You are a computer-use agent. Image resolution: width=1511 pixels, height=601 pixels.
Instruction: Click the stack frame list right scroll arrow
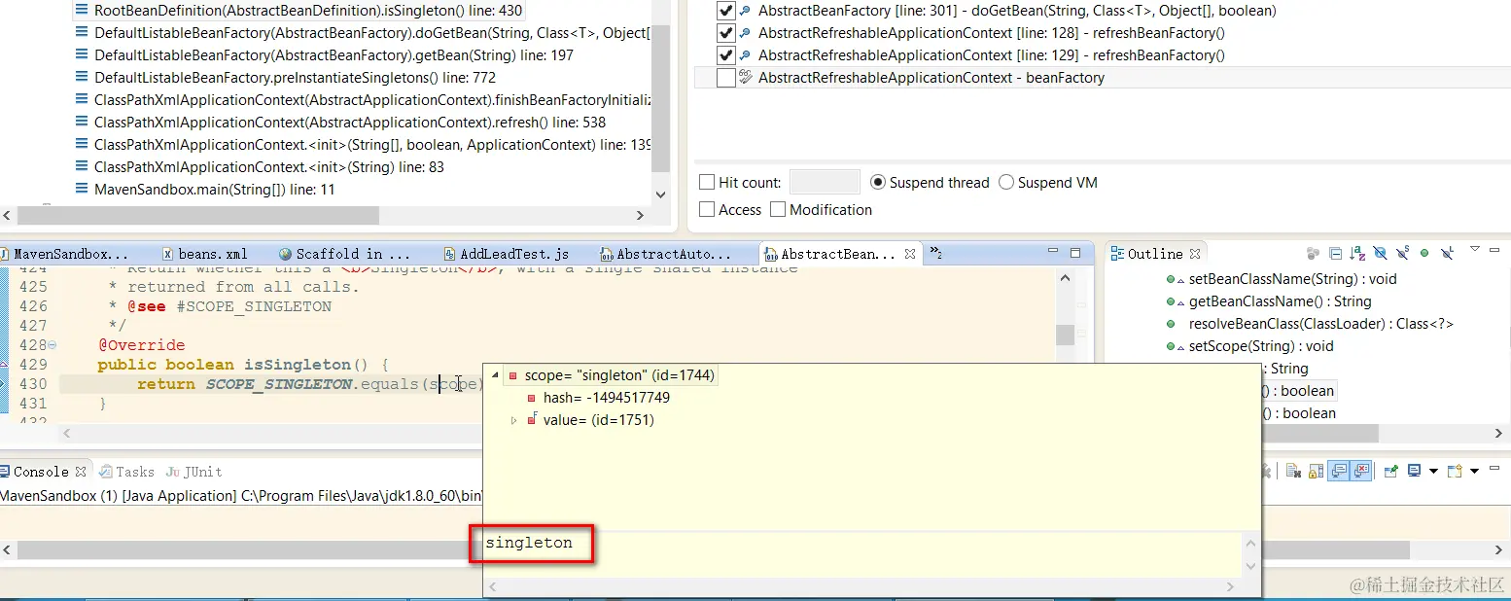(x=640, y=216)
